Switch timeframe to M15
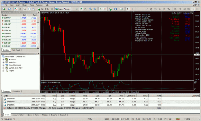Viewport: 201px width, 121px height. click(184, 9)
